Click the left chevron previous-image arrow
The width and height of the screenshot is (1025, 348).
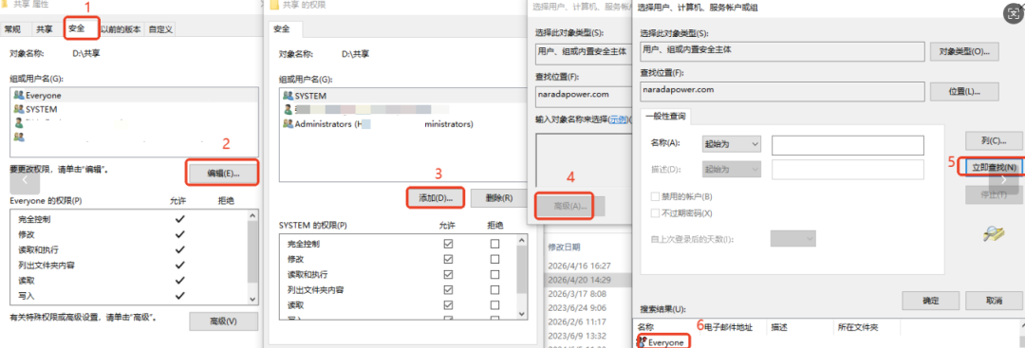tap(24, 179)
